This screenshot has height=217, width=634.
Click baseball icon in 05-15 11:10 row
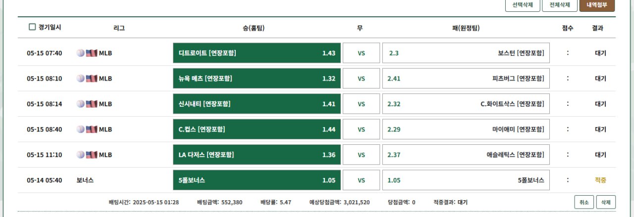point(81,155)
